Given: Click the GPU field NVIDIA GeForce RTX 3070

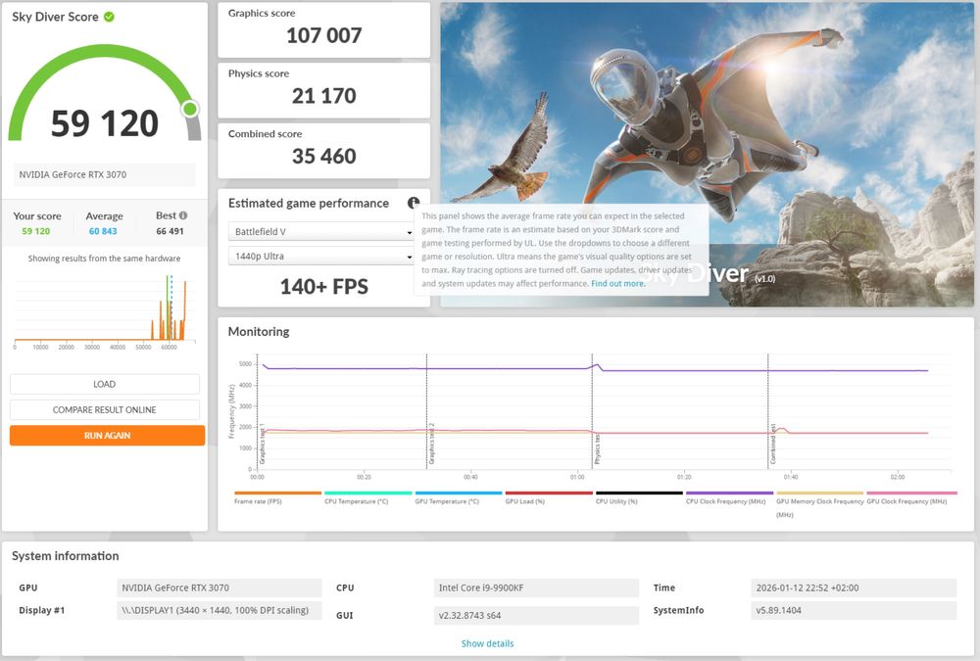Looking at the screenshot, I should point(219,588).
